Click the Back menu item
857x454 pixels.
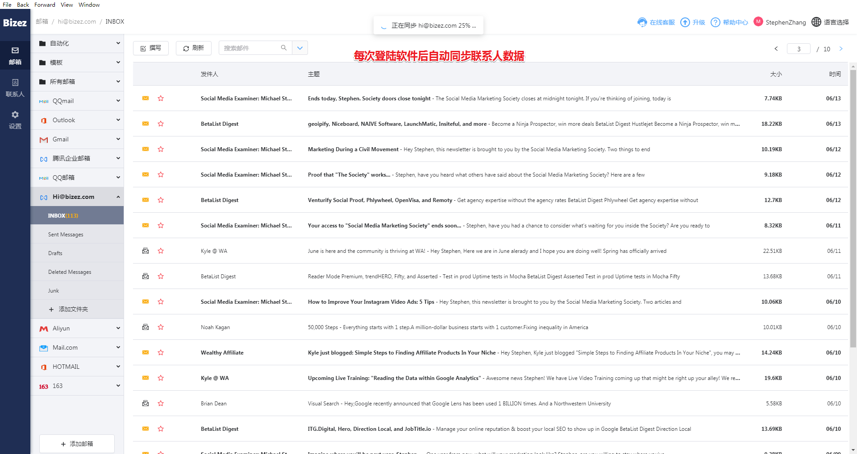[x=23, y=4]
